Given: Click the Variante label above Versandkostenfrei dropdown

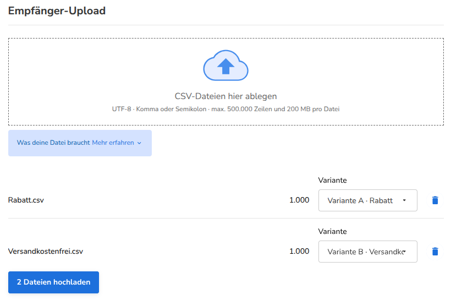Looking at the screenshot, I should tap(332, 232).
